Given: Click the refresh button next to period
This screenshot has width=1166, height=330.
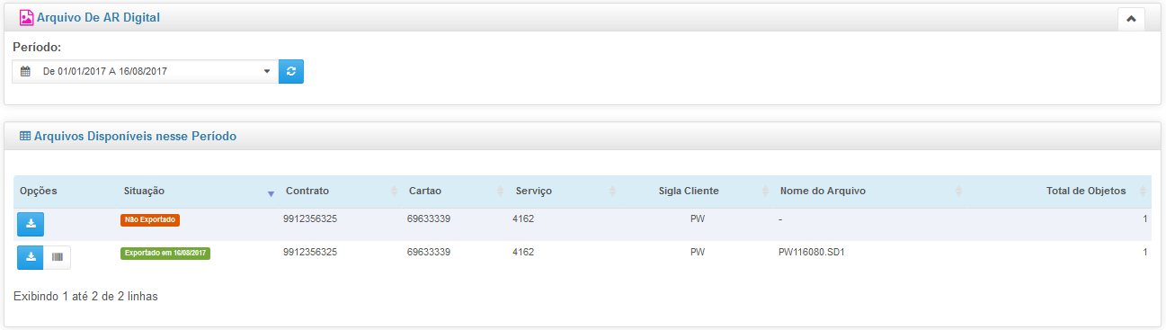Looking at the screenshot, I should point(290,71).
